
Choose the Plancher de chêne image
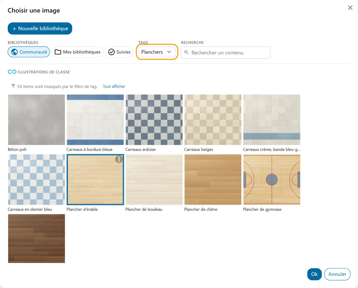pyautogui.click(x=213, y=180)
